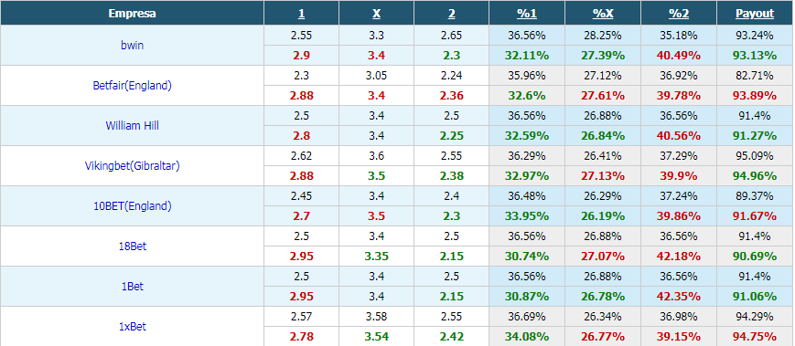
Task: Sort table by Payout column header
Action: (755, 14)
